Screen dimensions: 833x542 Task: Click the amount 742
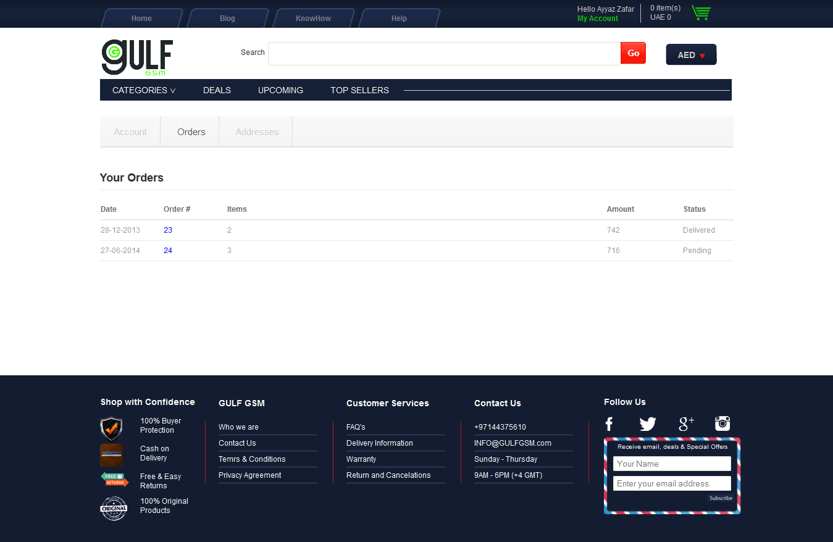pos(613,230)
